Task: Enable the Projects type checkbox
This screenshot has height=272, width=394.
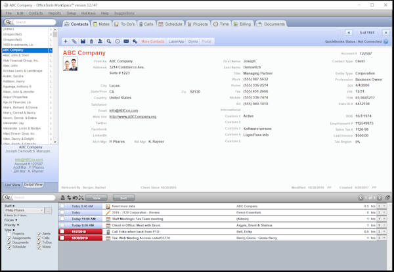Action: coord(9,234)
